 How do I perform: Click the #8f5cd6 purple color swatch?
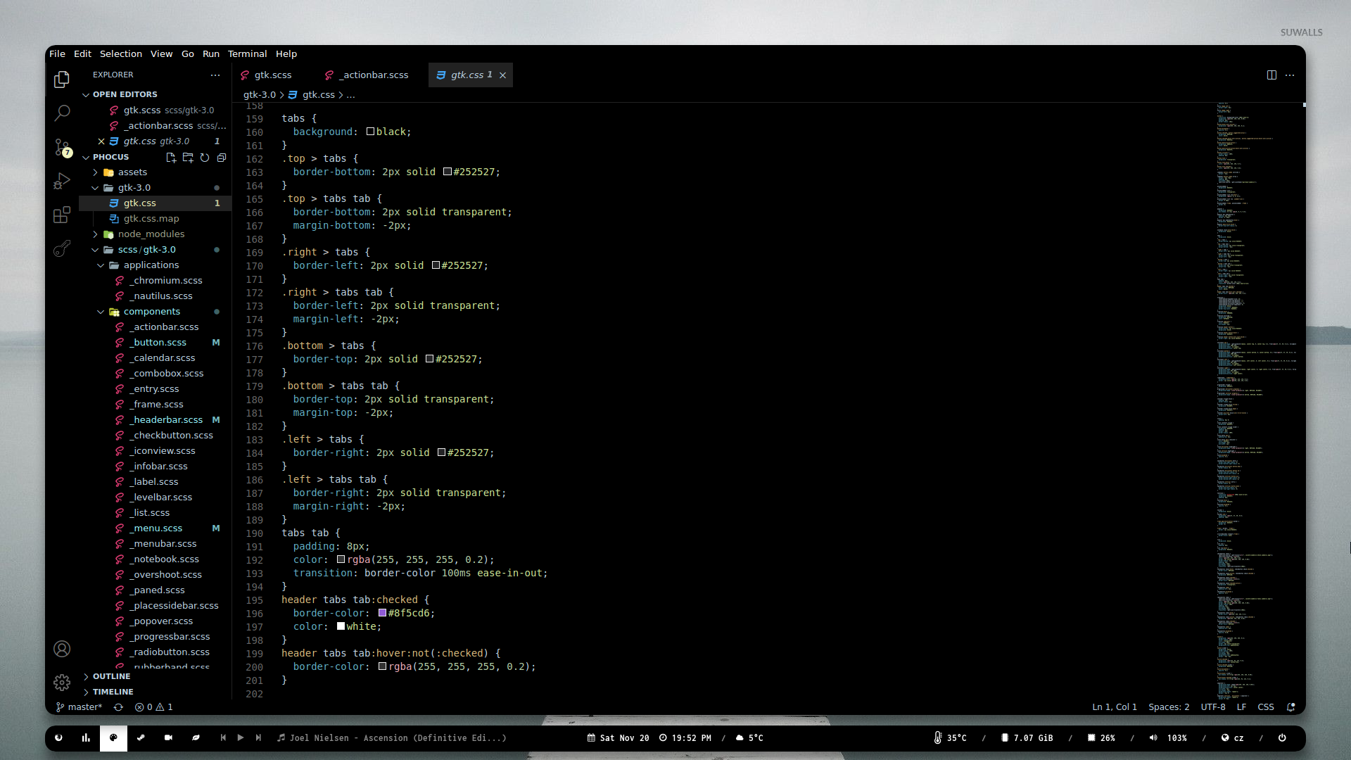(383, 613)
